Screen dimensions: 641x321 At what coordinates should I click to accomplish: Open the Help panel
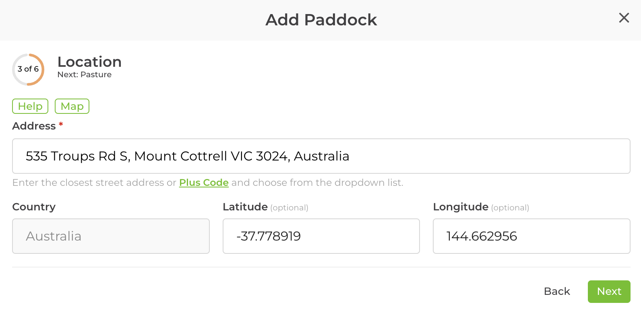pos(30,106)
